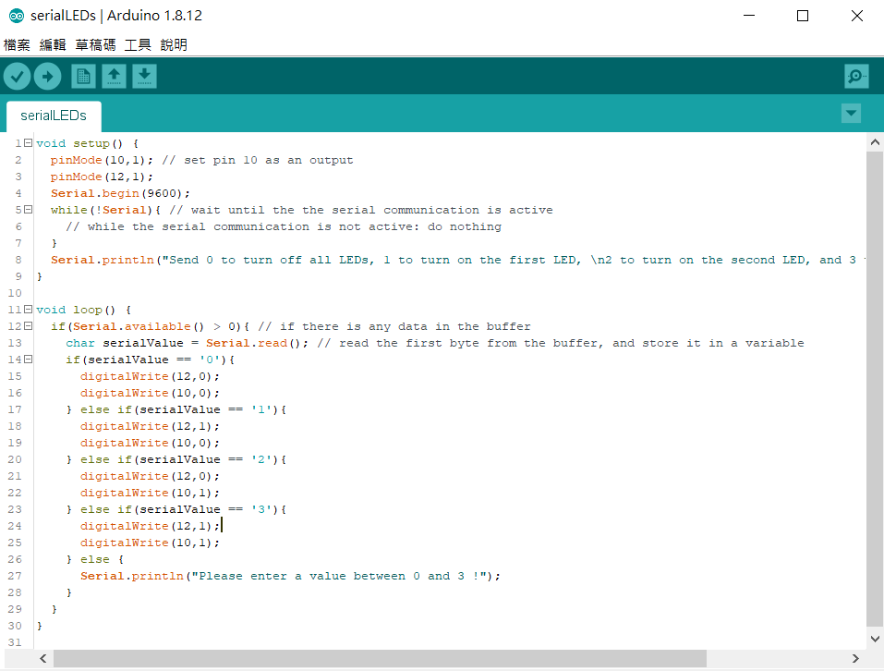Click the Open sketch up-arrow icon

coord(114,76)
